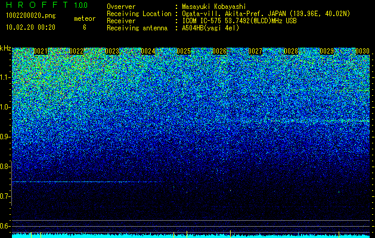Click the ICOM IC-575 receiver text
Screen dimensions: 375x238
click(239, 21)
